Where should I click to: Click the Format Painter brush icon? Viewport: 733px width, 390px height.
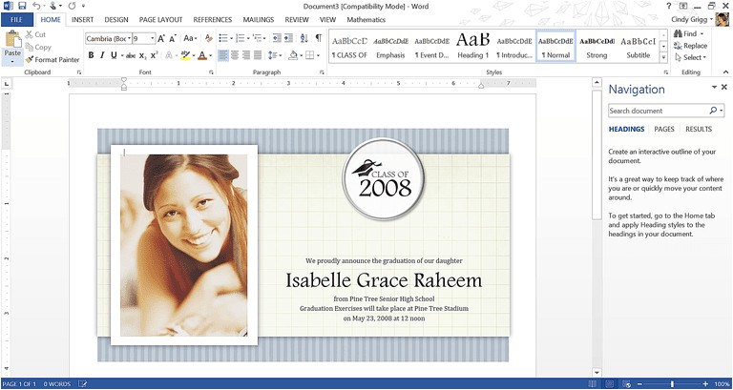[x=31, y=59]
